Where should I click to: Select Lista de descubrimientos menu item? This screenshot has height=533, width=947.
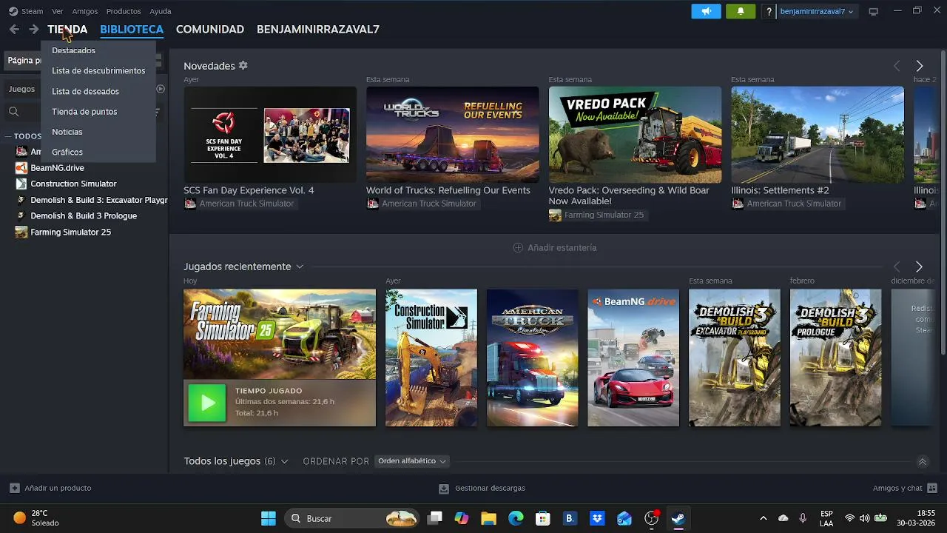98,70
